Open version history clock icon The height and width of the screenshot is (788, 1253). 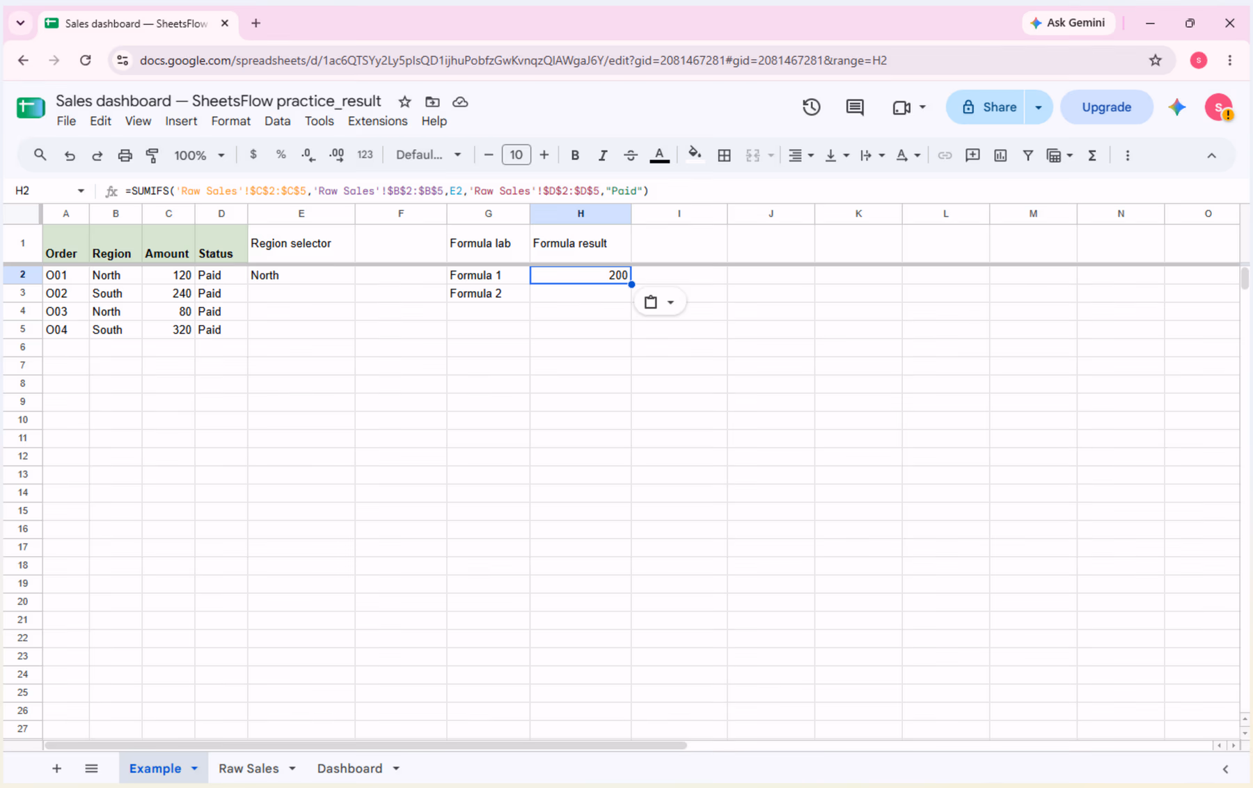tap(812, 107)
